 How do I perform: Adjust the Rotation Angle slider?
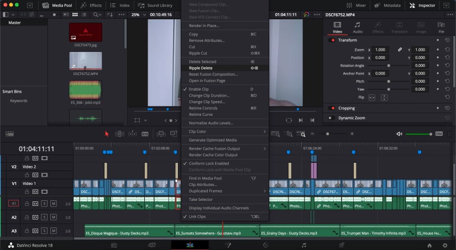coord(388,66)
